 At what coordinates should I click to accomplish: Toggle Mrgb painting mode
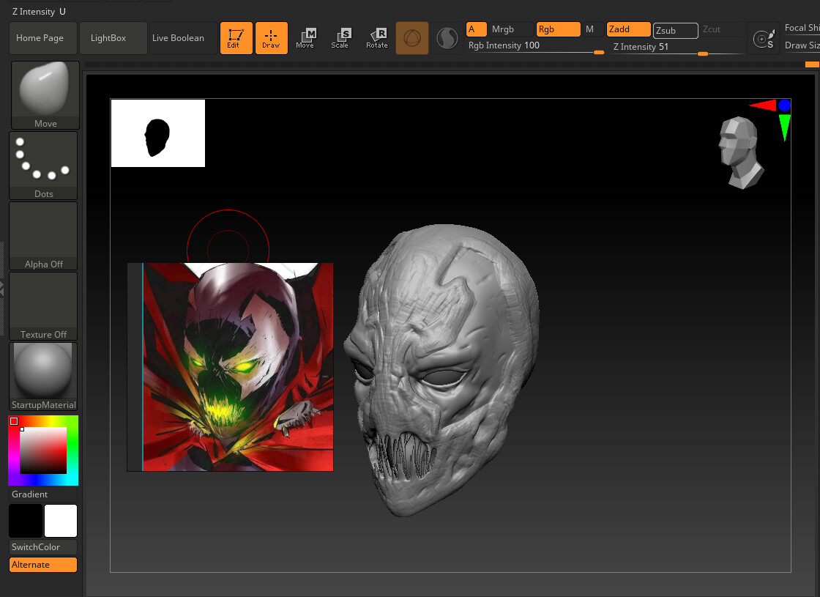coord(504,29)
